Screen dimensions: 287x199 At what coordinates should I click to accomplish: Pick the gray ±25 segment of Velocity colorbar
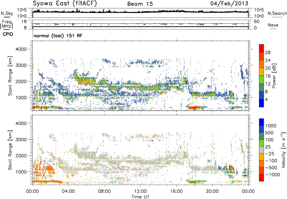pyautogui.click(x=262, y=150)
